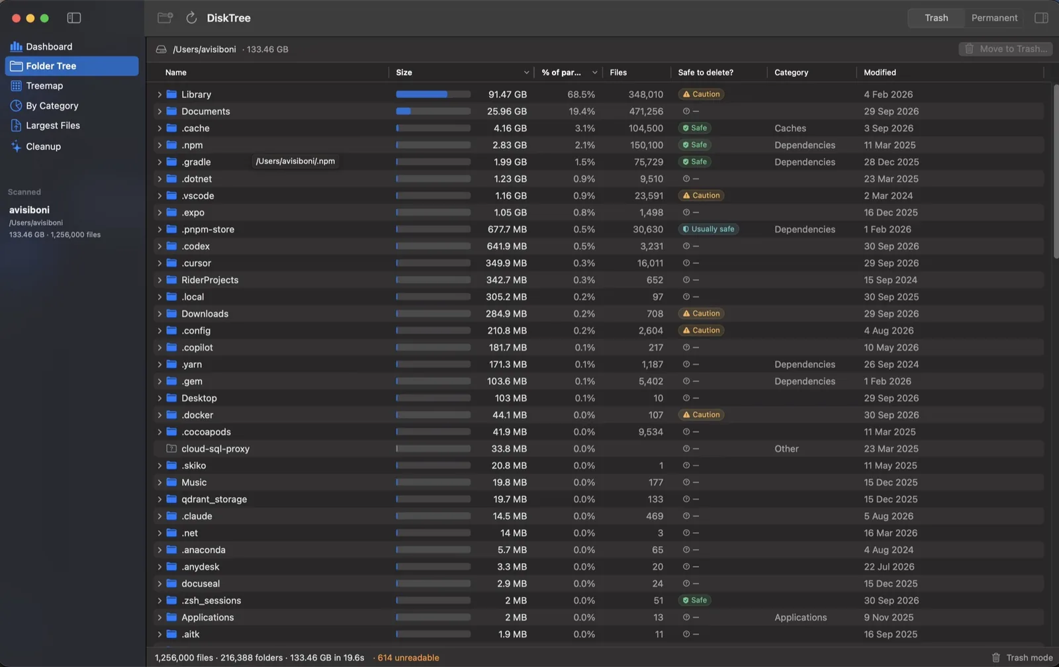
Task: Click the Dashboard chart icon in sidebar
Action: pos(16,46)
